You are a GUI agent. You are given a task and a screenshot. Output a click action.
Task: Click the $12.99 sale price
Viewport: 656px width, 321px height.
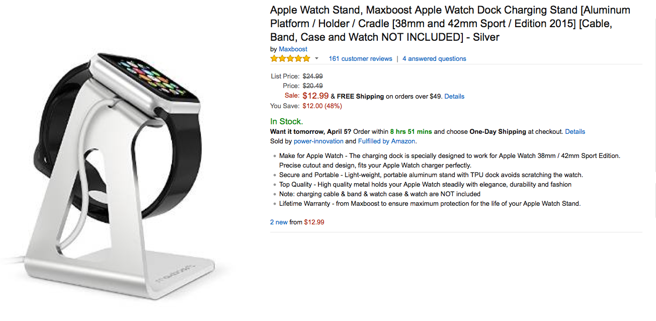(315, 95)
